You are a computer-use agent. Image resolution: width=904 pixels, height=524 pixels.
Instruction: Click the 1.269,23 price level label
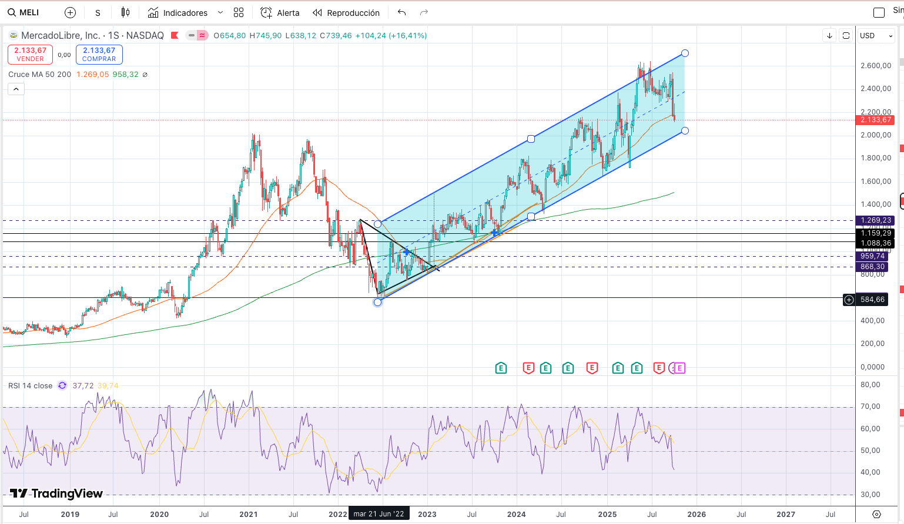pos(875,220)
